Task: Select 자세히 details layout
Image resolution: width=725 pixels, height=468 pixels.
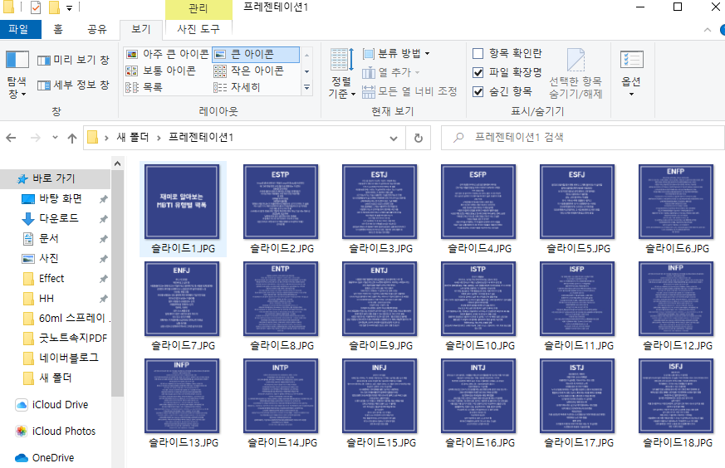Action: [237, 87]
